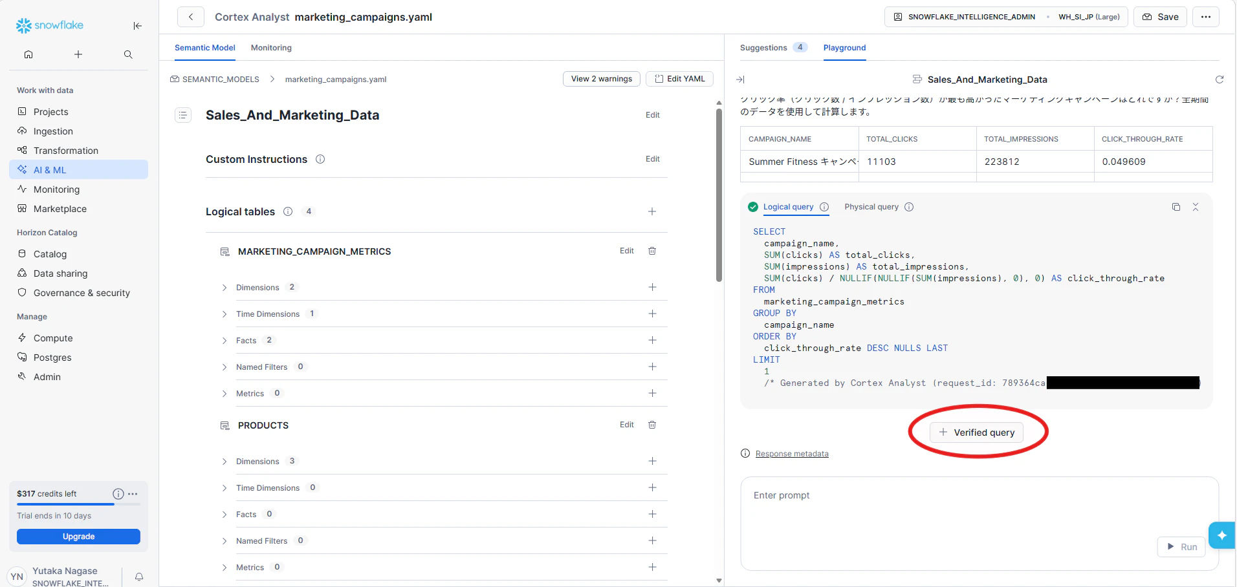This screenshot has height=587, width=1237.
Task: Add a fact to MARKETING_CAMPAIGN_METRICS
Action: point(652,340)
